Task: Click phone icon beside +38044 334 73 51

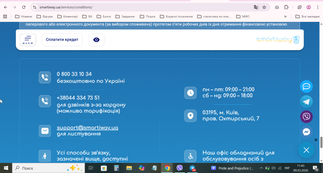Action: point(45,101)
